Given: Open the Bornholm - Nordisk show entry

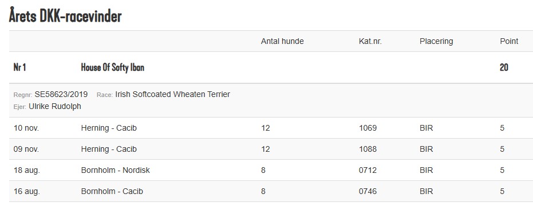Looking at the screenshot, I should (115, 170).
